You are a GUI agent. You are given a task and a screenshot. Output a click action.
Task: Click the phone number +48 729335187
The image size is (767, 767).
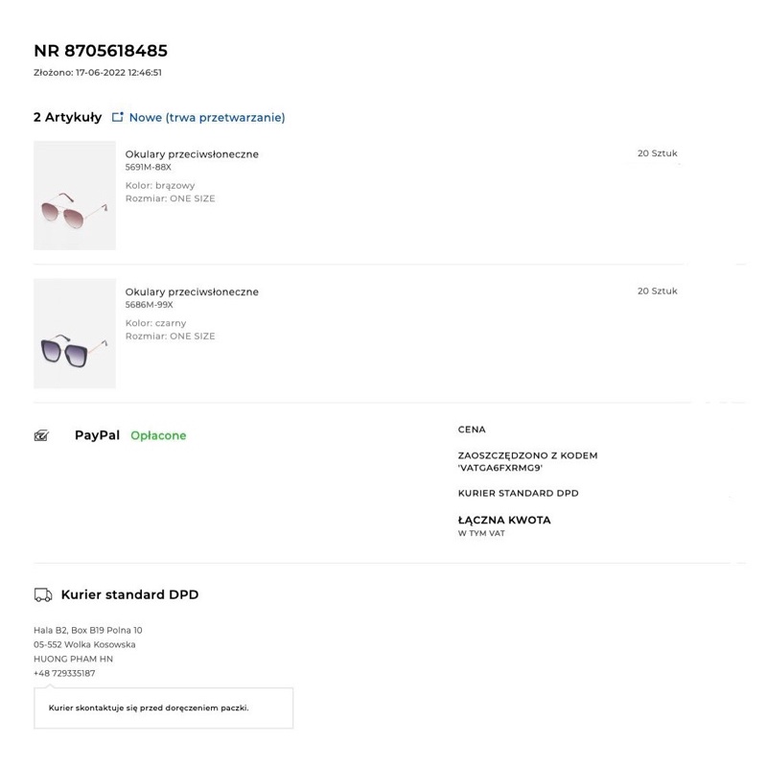coord(64,673)
